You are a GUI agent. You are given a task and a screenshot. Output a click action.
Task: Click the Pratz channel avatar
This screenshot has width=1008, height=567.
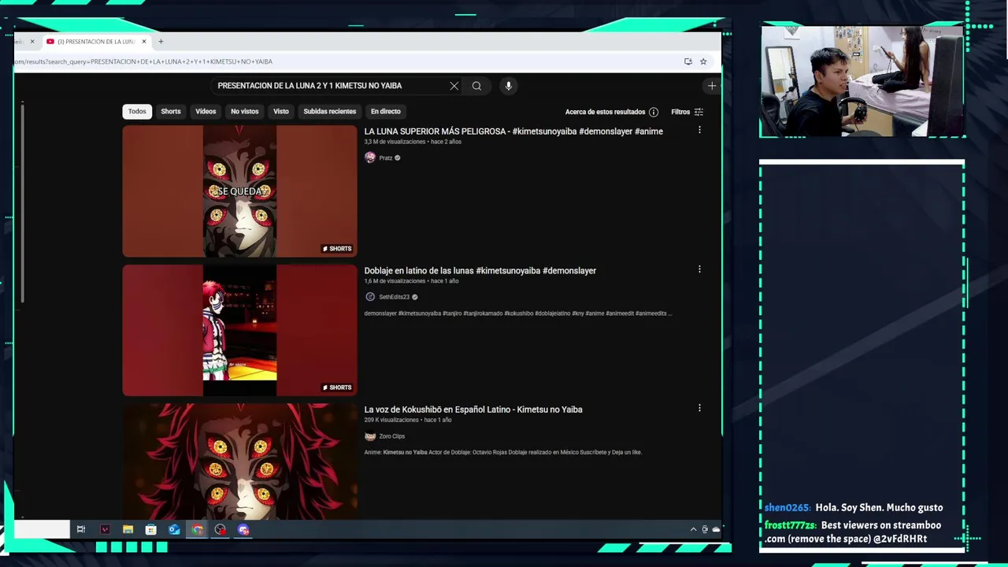pos(370,157)
